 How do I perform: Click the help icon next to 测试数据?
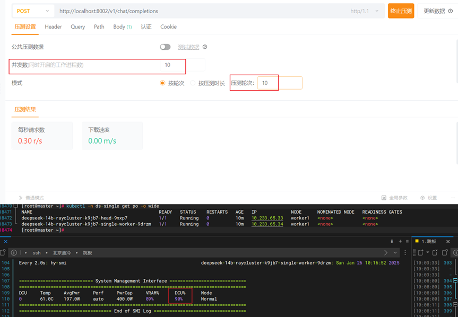[x=205, y=47]
